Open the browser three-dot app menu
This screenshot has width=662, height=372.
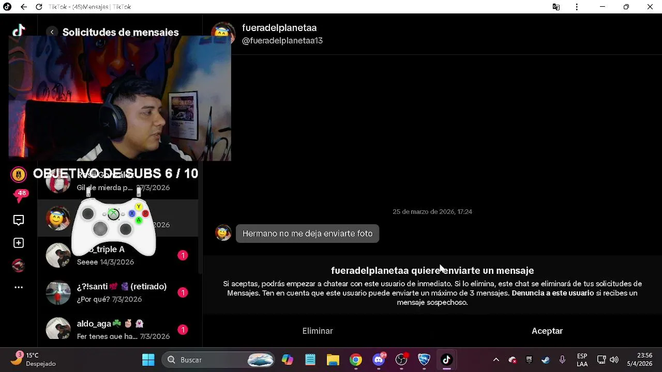tap(577, 7)
